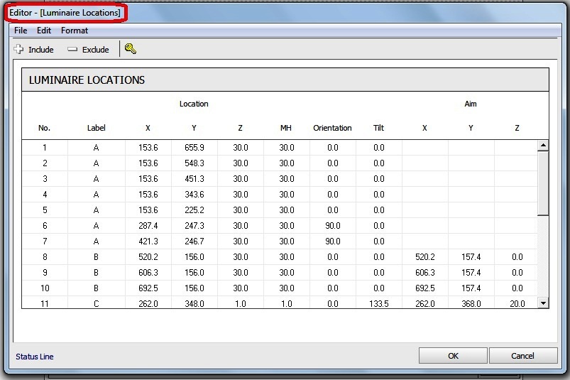Select X value 287.4 in row 6
Viewport: 570px width, 380px height.
coord(148,226)
